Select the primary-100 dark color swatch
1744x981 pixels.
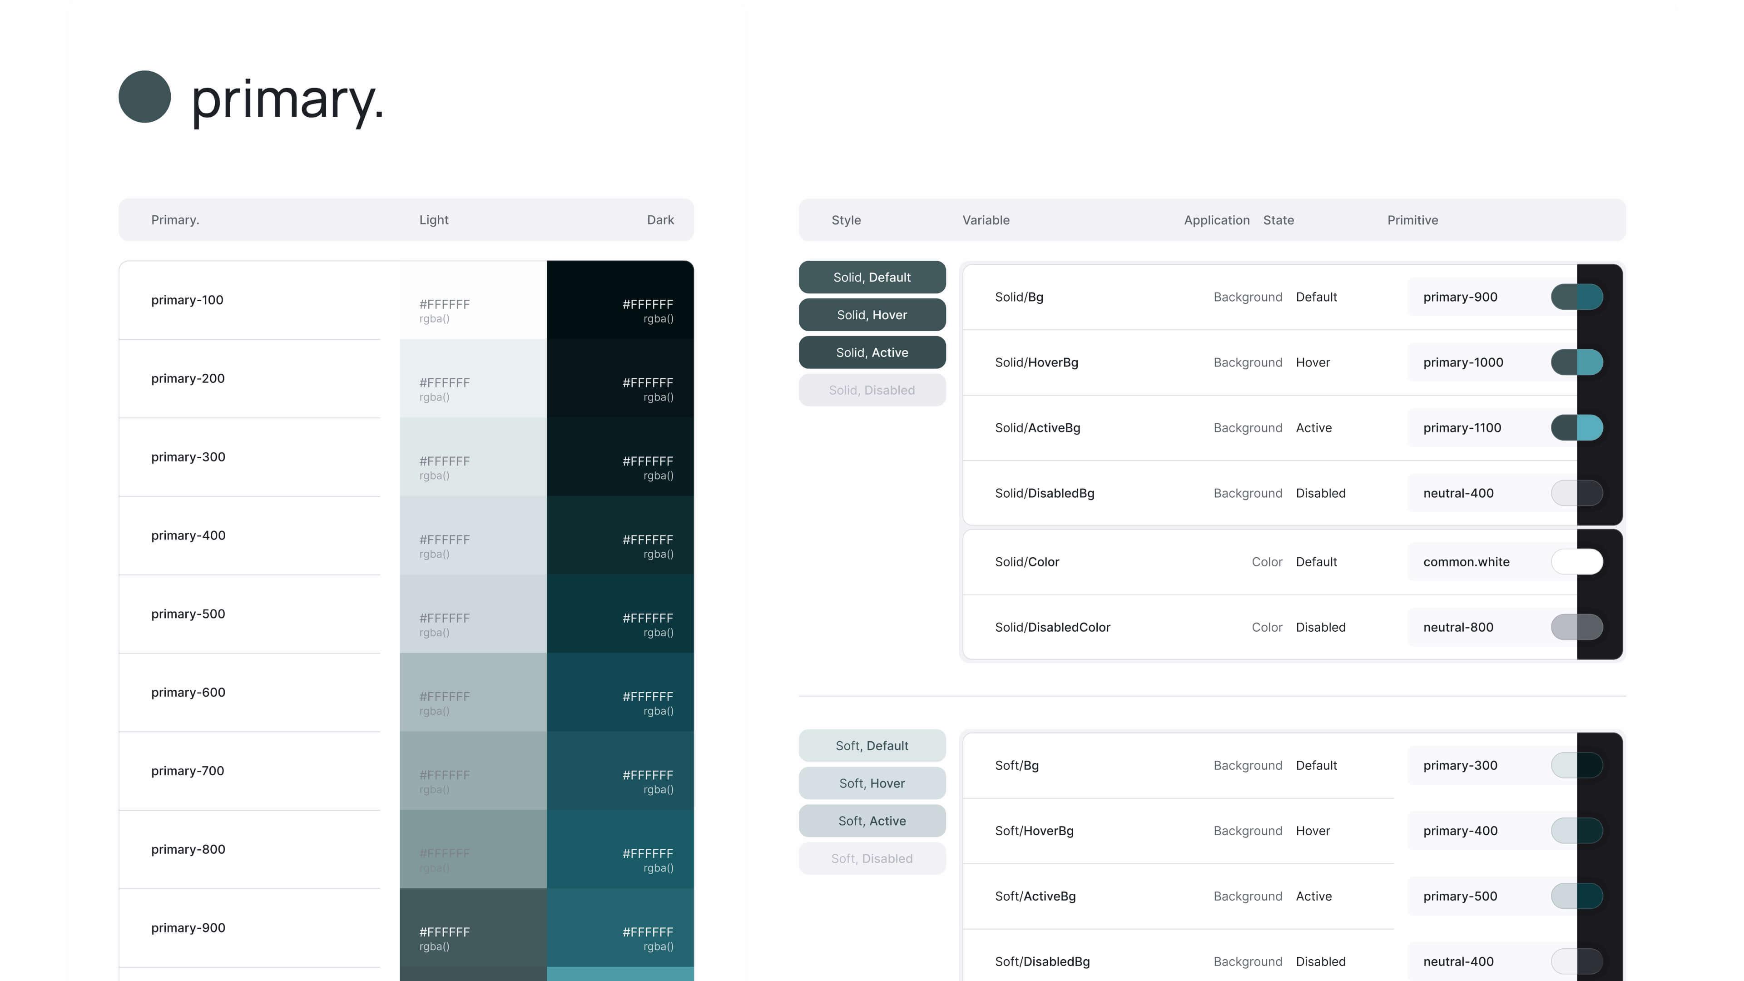coord(620,300)
